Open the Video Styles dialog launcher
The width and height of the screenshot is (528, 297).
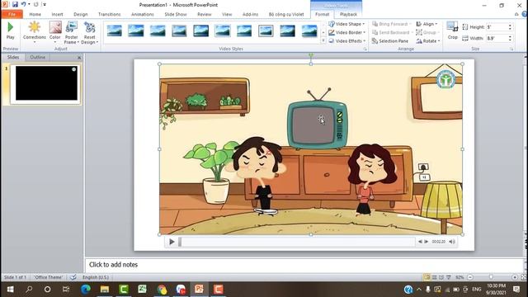pos(365,49)
